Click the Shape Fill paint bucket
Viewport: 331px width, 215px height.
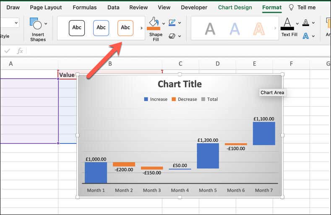pos(154,23)
